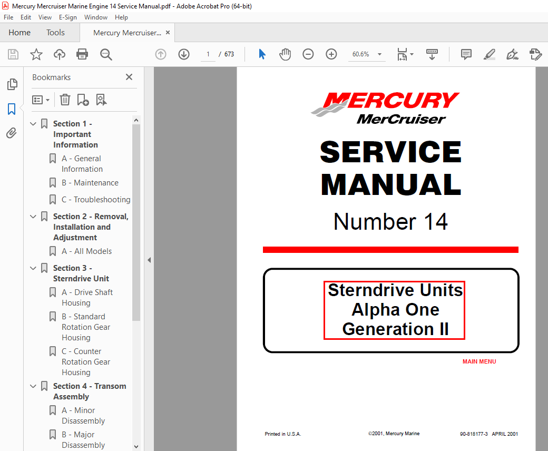Image resolution: width=548 pixels, height=451 pixels.
Task: Zoom in with plus icon
Action: click(331, 54)
